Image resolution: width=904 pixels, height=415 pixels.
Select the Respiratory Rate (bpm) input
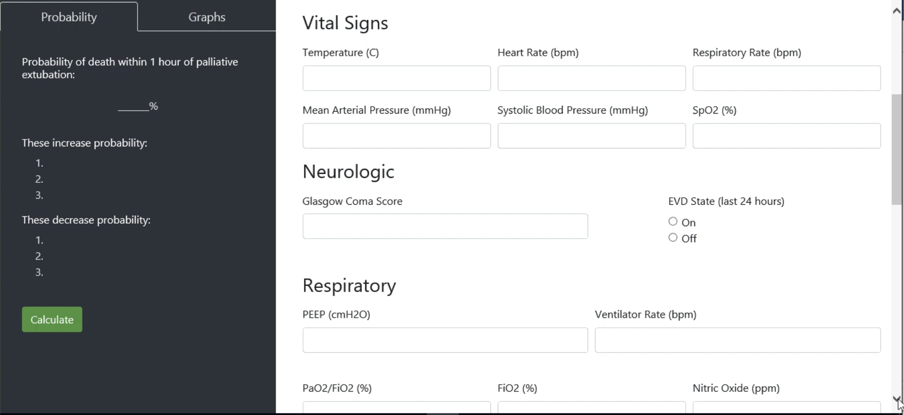click(x=786, y=78)
